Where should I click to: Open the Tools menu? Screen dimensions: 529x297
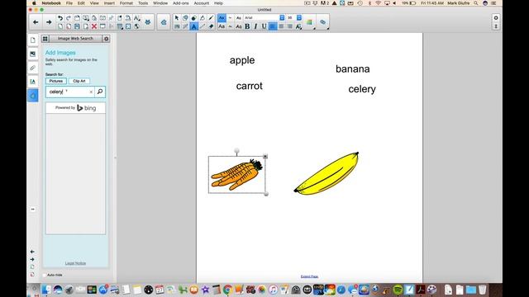coord(143,3)
